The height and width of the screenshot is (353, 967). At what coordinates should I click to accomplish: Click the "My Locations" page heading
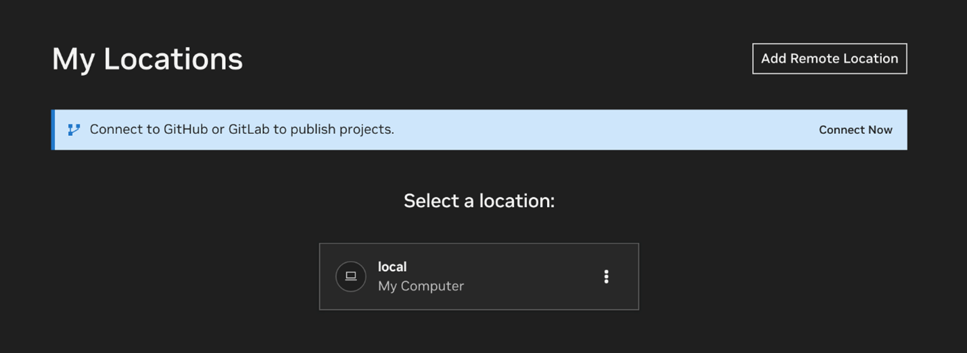tap(147, 59)
